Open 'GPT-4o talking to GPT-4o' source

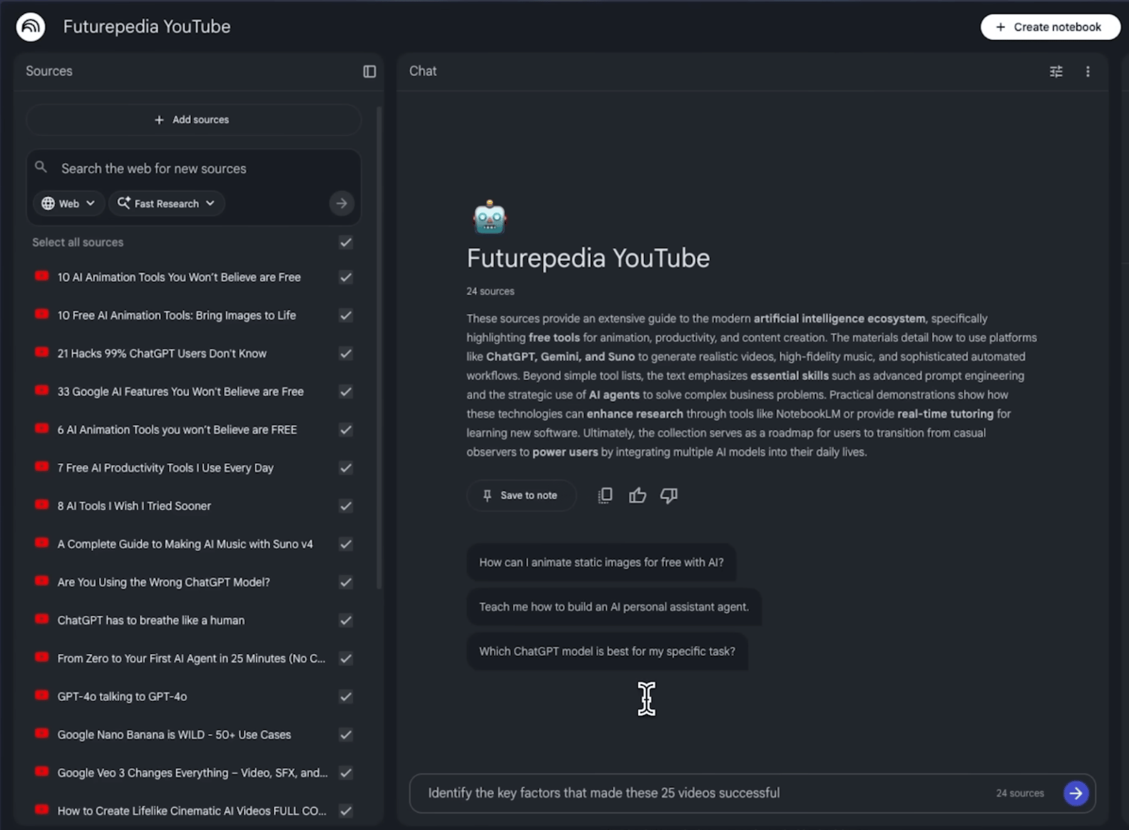pyautogui.click(x=122, y=697)
